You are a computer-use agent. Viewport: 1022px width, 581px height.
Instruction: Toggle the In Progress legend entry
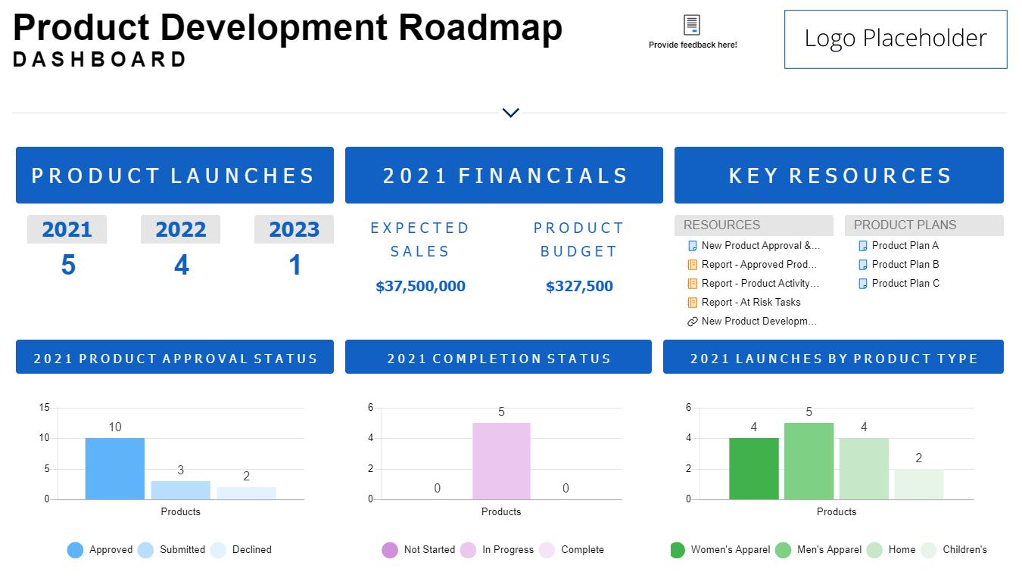point(508,550)
